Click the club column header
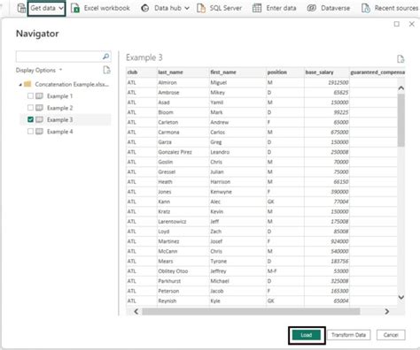420x350 pixels. (x=142, y=72)
